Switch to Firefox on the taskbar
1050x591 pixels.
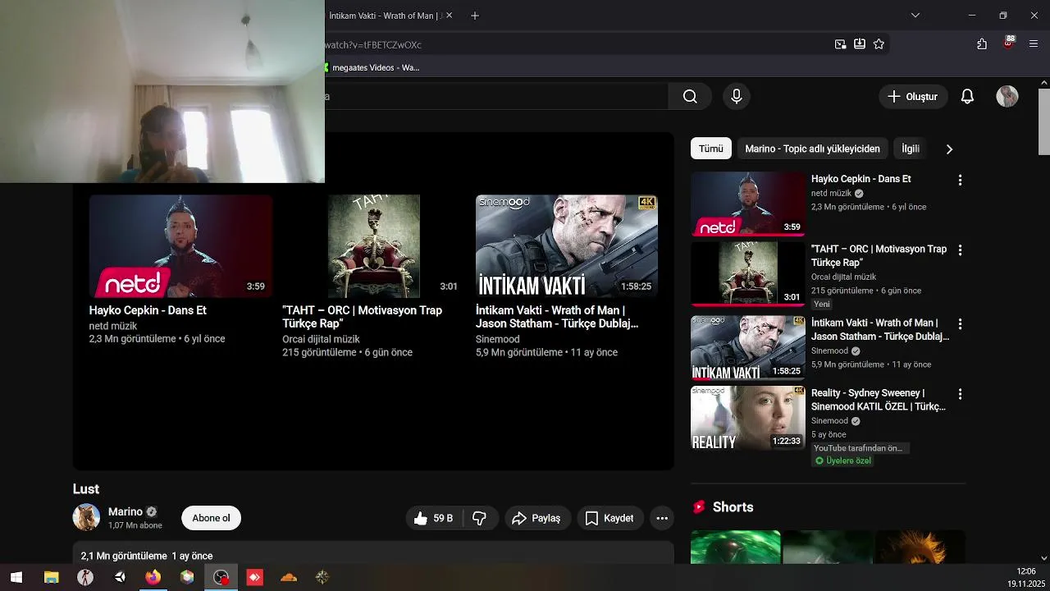(x=153, y=577)
